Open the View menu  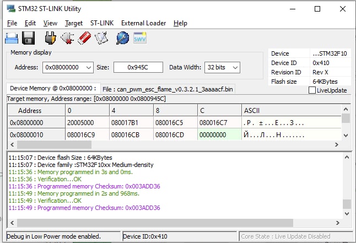[x=50, y=23]
